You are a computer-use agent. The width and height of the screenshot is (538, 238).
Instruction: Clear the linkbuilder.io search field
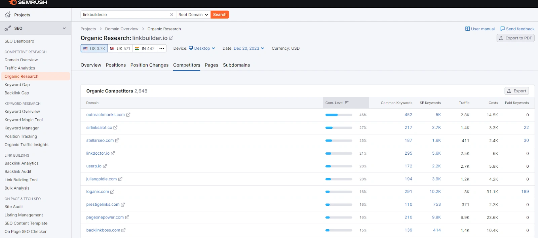(x=171, y=15)
